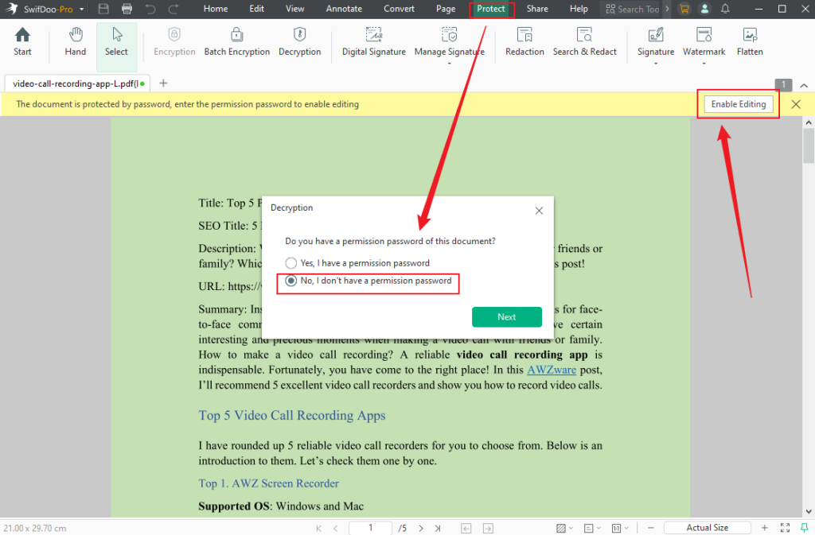Open the shopping cart store
Image resolution: width=815 pixels, height=535 pixels.
pos(684,9)
